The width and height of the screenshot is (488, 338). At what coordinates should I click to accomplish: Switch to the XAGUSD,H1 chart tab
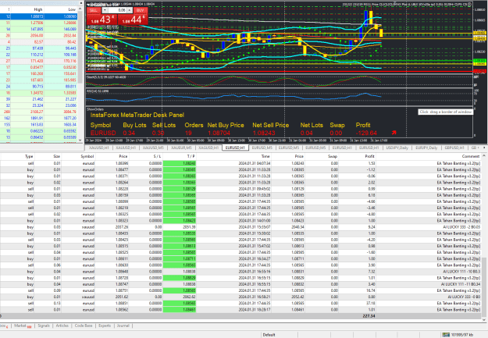tap(208, 148)
